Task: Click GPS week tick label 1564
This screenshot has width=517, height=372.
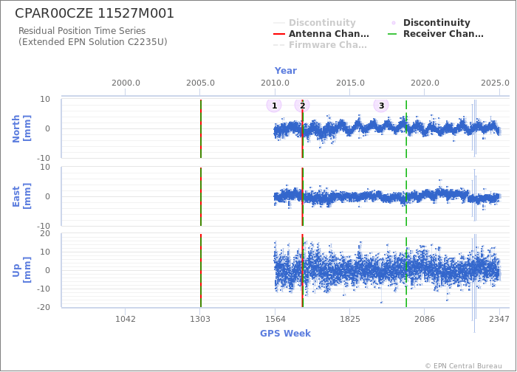Action: pos(275,319)
